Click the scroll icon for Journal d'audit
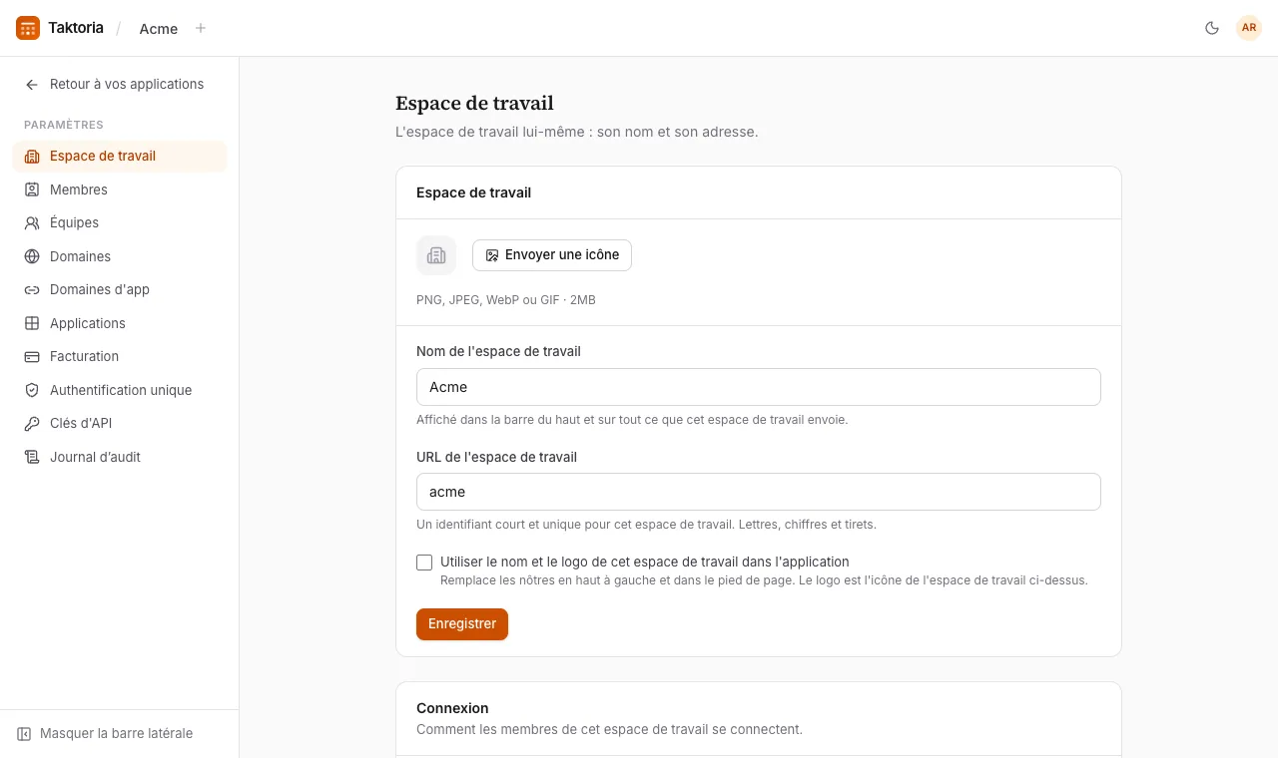Viewport: 1278px width, 758px height. pyautogui.click(x=32, y=457)
